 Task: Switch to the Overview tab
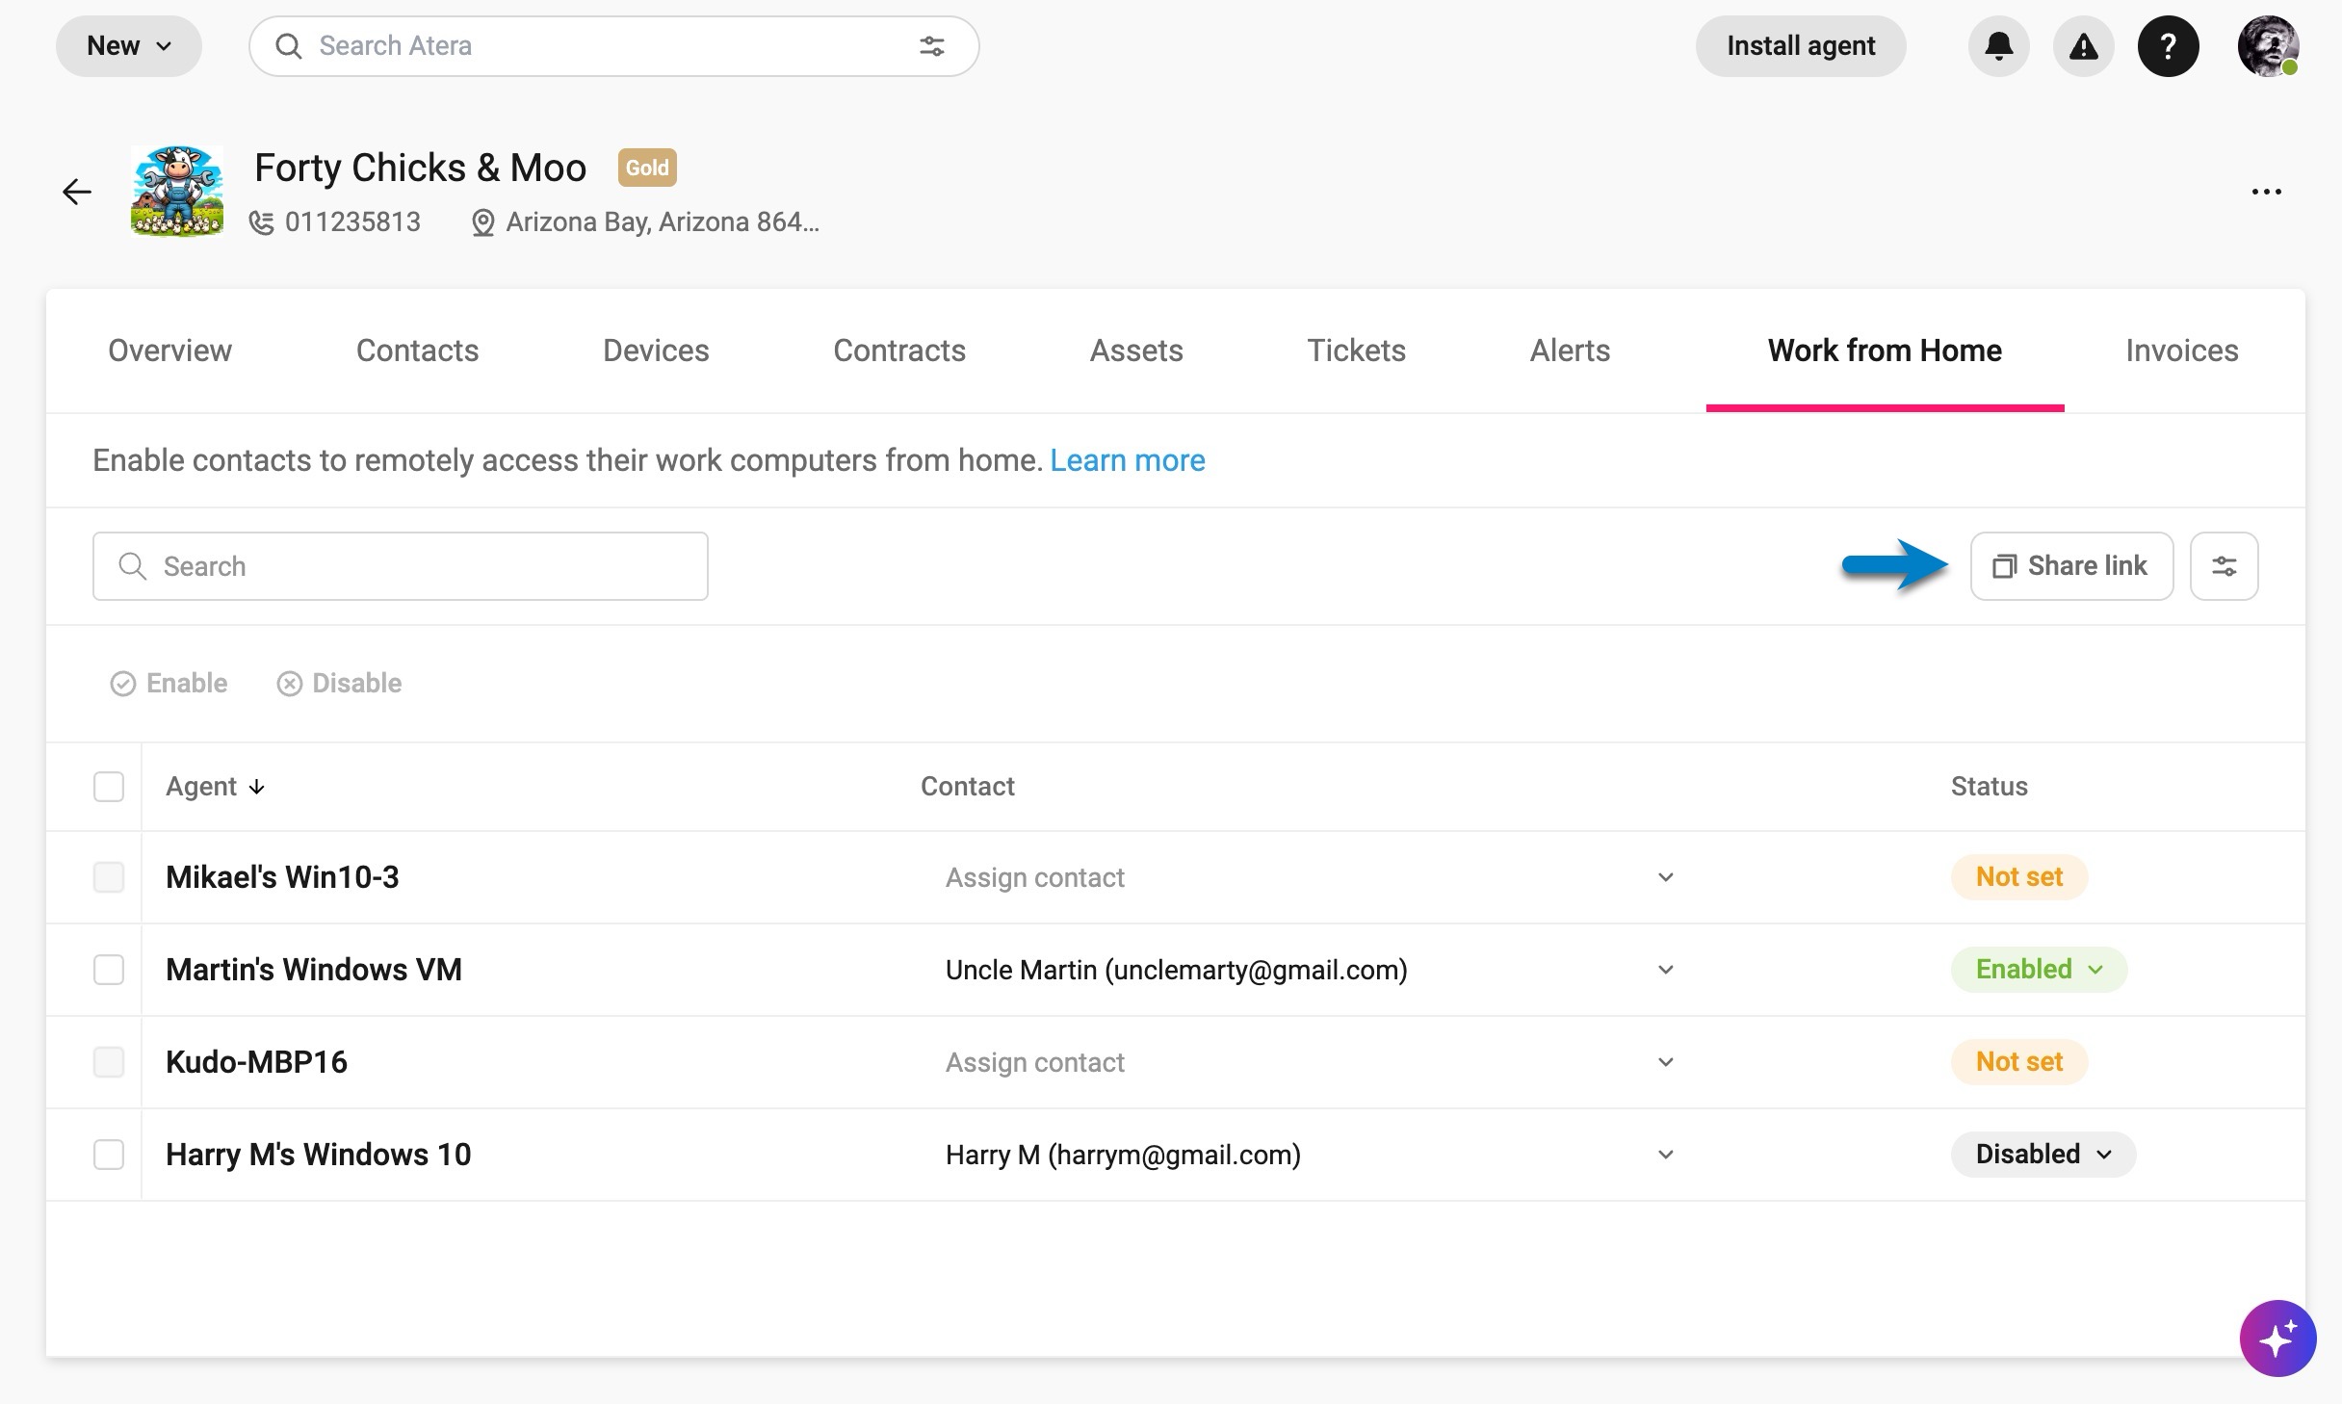click(169, 351)
